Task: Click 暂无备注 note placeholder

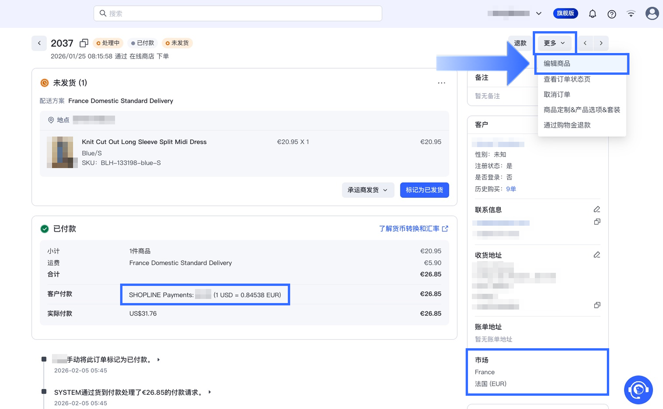Action: tap(487, 96)
